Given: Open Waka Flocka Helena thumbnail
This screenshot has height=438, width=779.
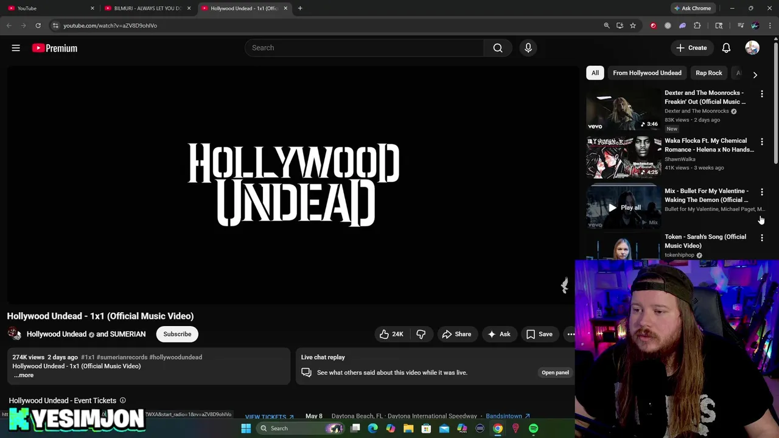Looking at the screenshot, I should pos(623,157).
